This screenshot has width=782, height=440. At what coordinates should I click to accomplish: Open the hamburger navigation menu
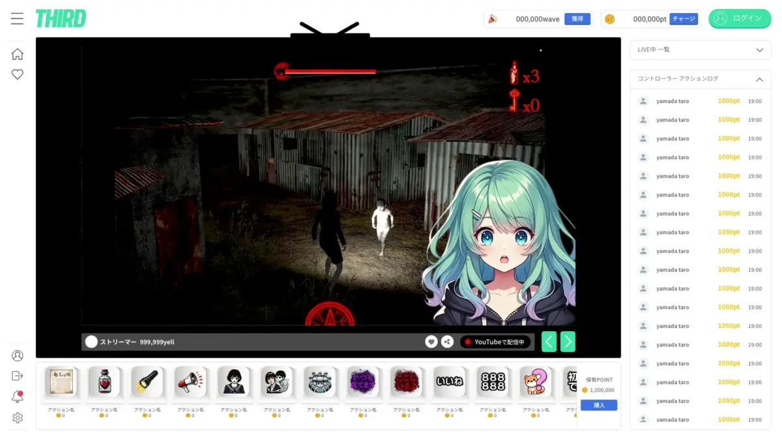[17, 18]
